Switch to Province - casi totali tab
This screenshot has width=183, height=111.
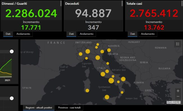(69, 108)
